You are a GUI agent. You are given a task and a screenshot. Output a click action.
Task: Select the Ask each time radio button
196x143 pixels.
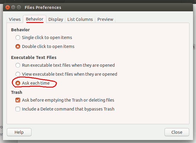point(18,83)
